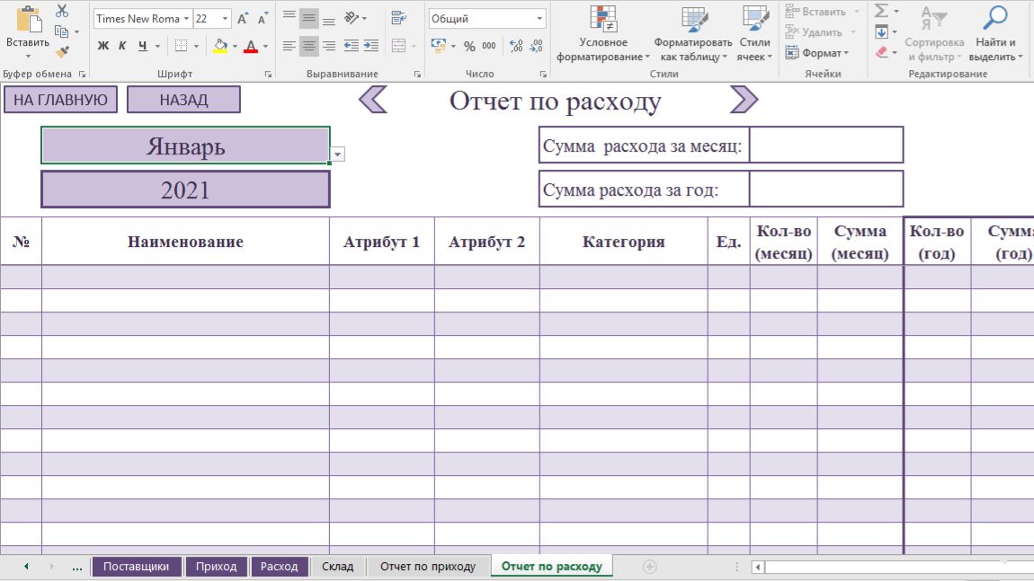Image resolution: width=1034 pixels, height=581 pixels.
Task: Click the Copy icon
Action: (61, 31)
